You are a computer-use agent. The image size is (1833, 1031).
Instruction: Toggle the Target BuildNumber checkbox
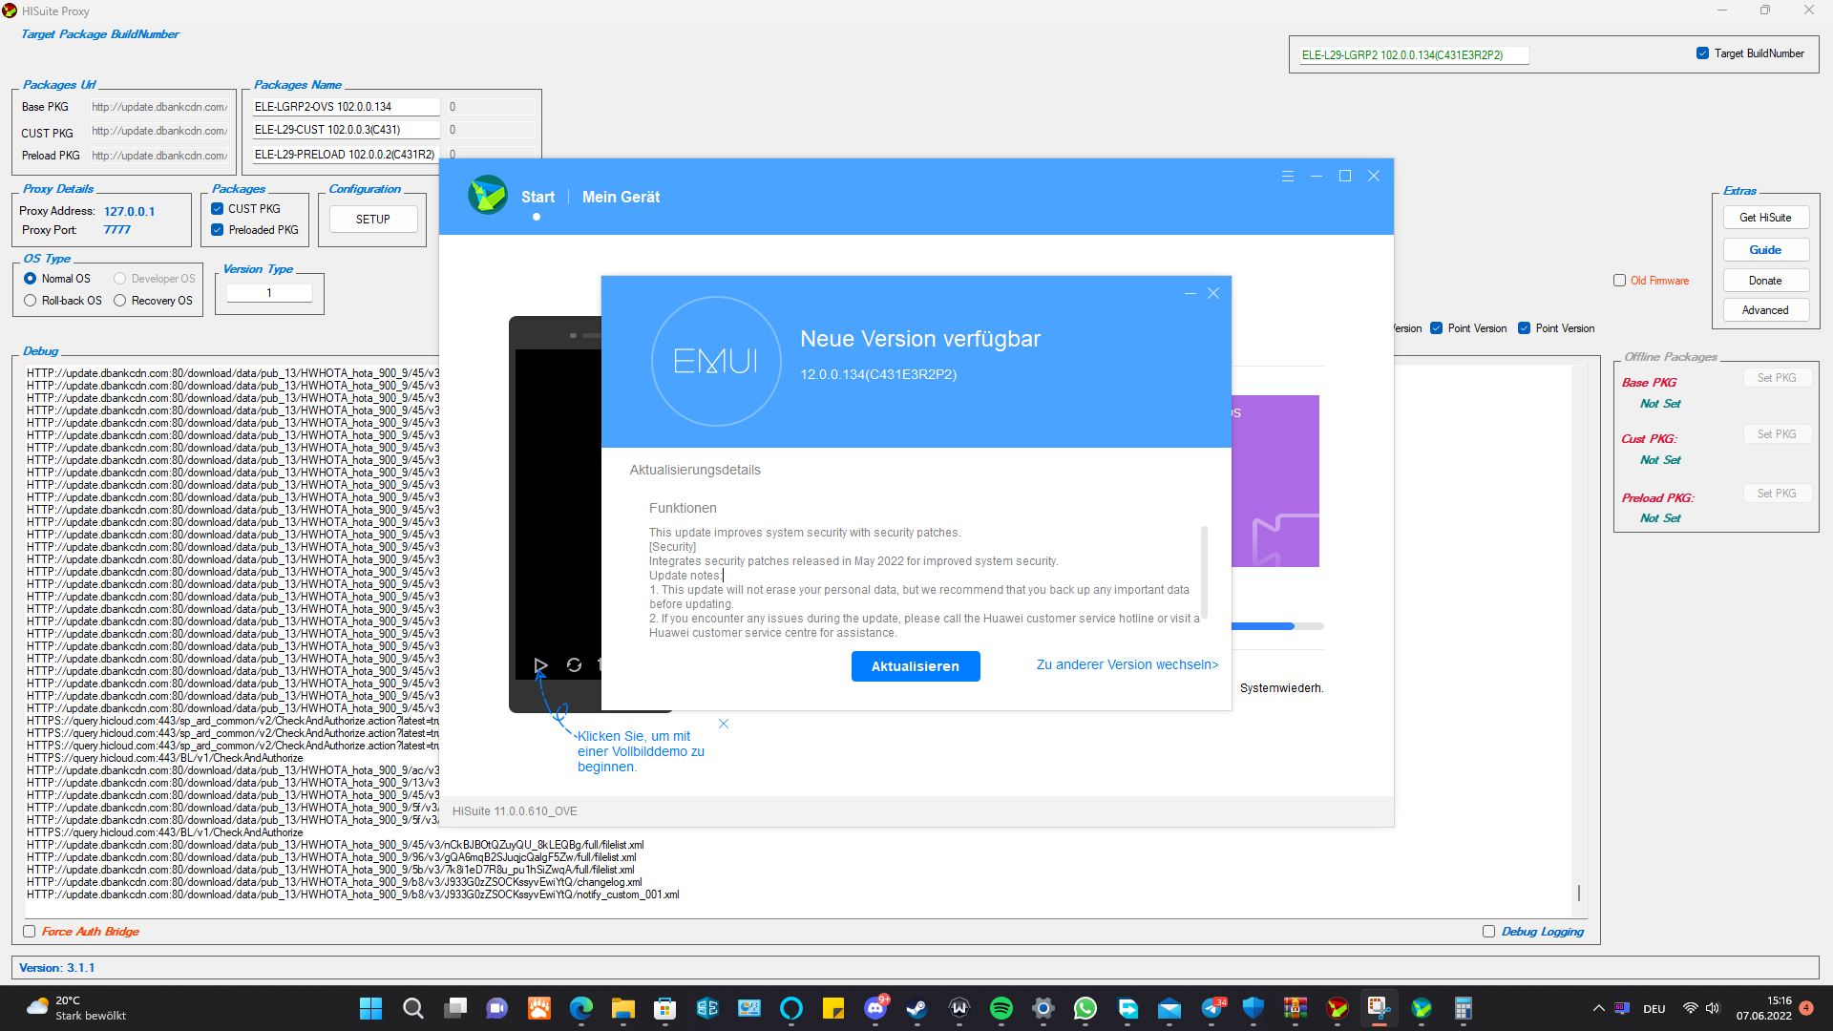pos(1703,53)
